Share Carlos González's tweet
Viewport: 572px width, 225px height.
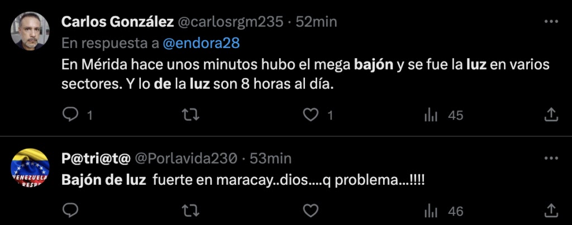pos(551,115)
